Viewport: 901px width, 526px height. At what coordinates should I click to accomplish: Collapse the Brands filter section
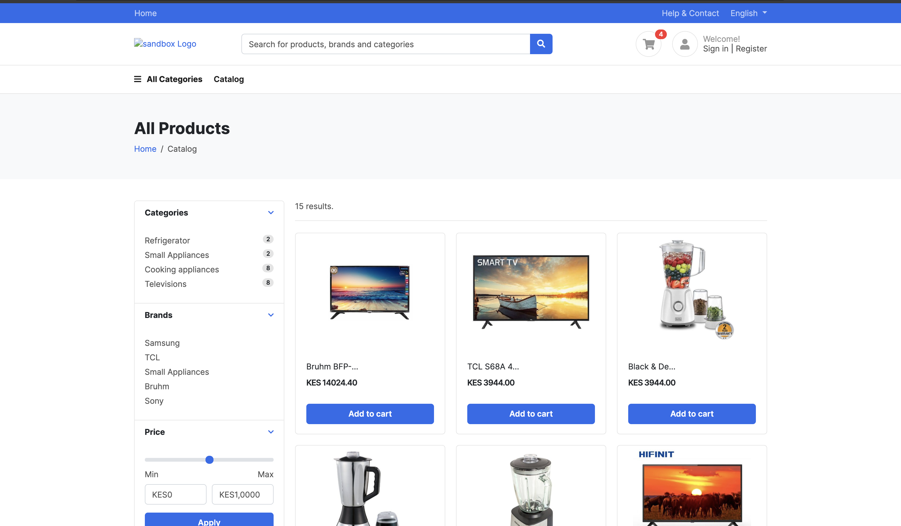coord(271,315)
